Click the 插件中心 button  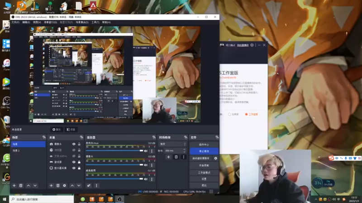(x=204, y=144)
